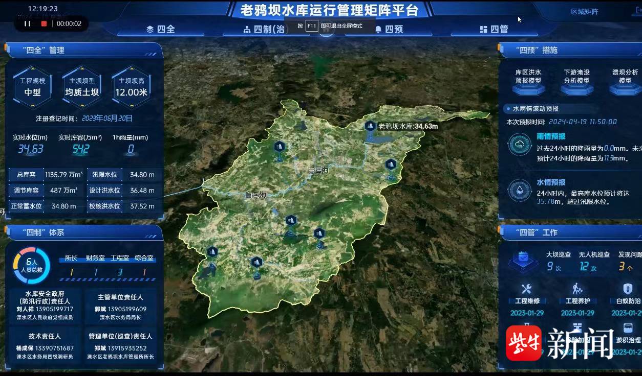
Task: Pause the screen recording
Action: point(28,24)
